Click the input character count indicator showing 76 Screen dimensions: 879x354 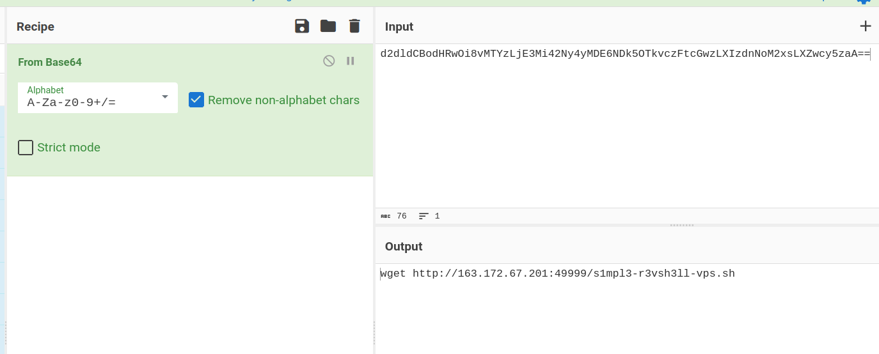(394, 217)
